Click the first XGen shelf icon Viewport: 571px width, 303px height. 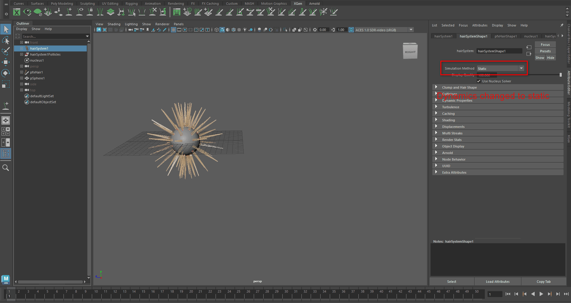tap(17, 12)
